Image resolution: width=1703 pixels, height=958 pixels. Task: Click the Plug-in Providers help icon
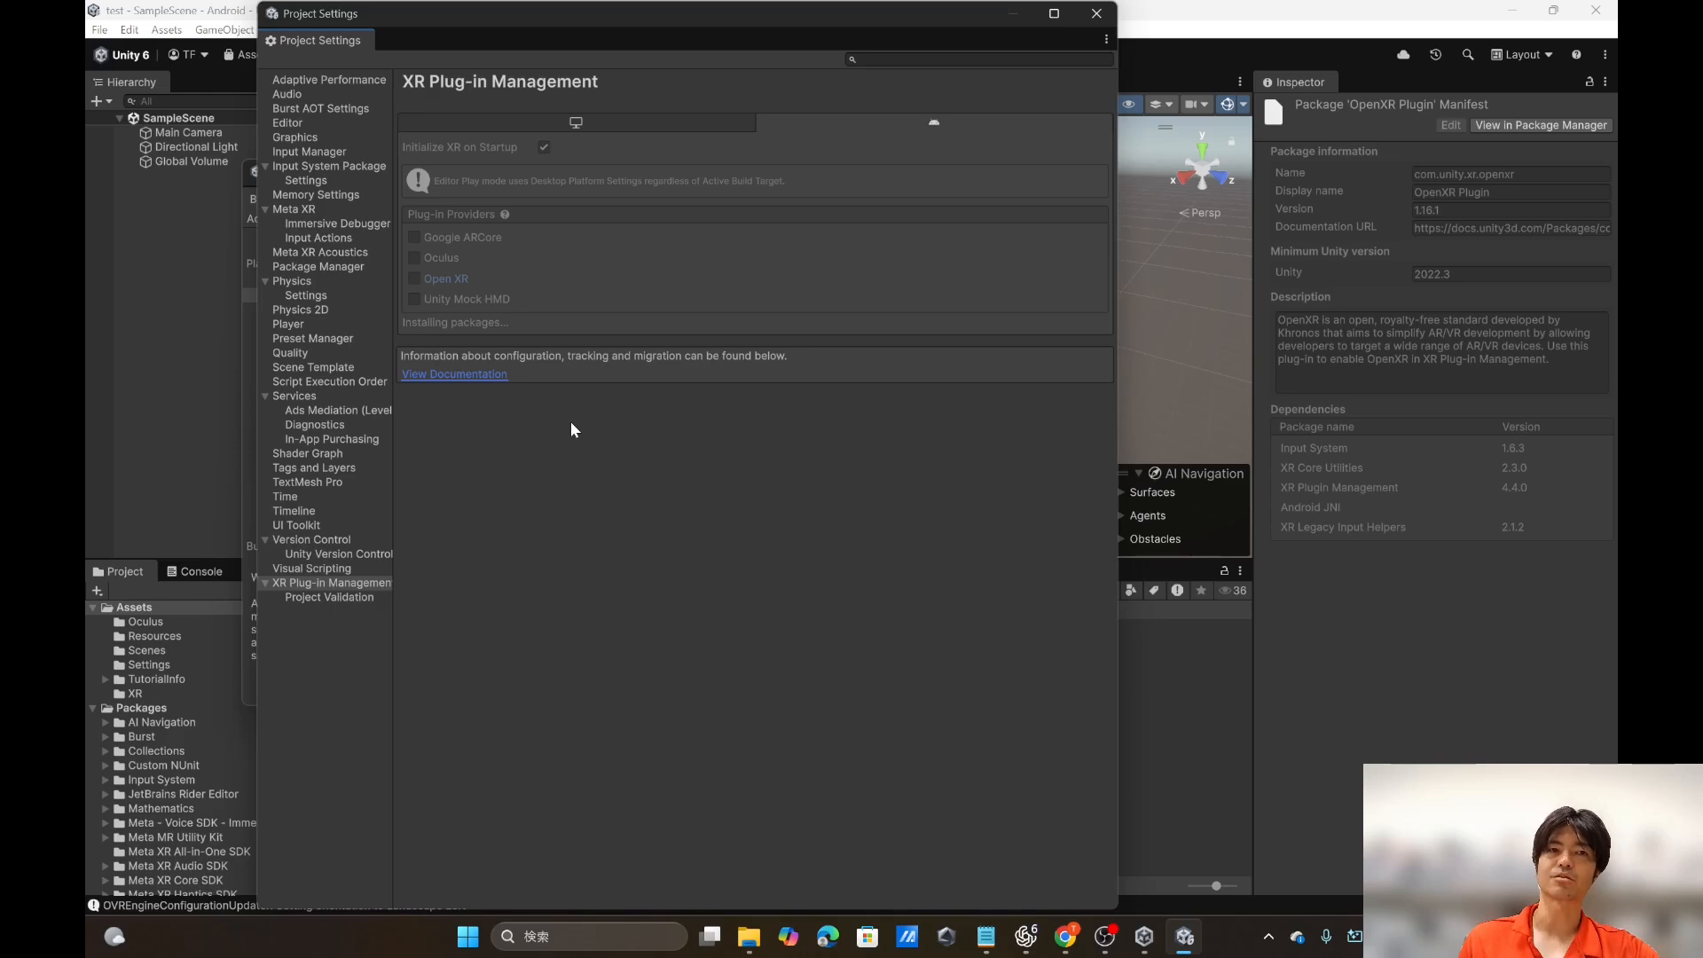pyautogui.click(x=505, y=215)
